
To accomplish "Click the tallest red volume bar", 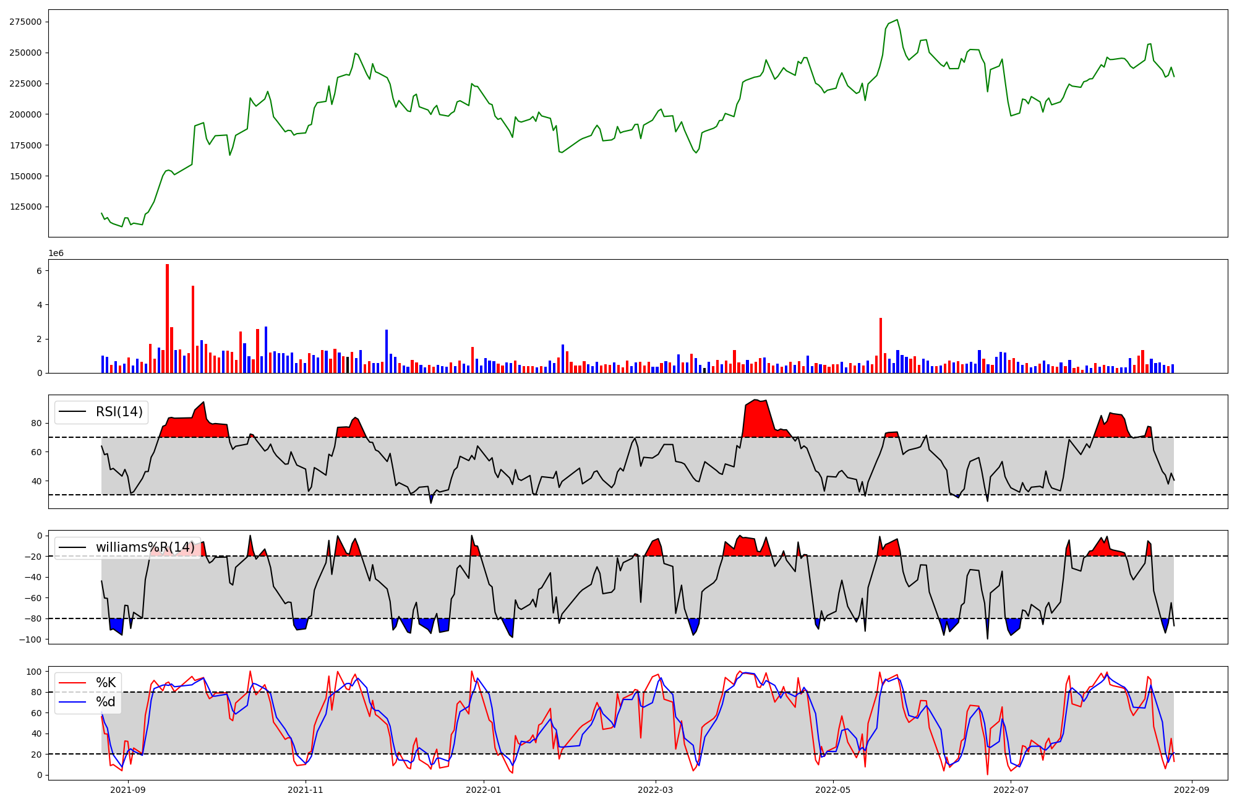I will (167, 319).
